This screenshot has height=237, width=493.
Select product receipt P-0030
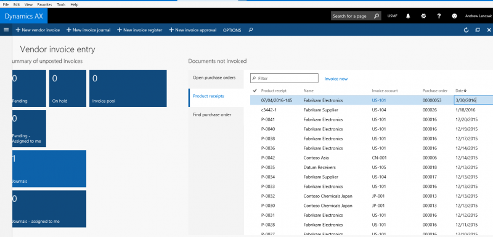(x=268, y=206)
